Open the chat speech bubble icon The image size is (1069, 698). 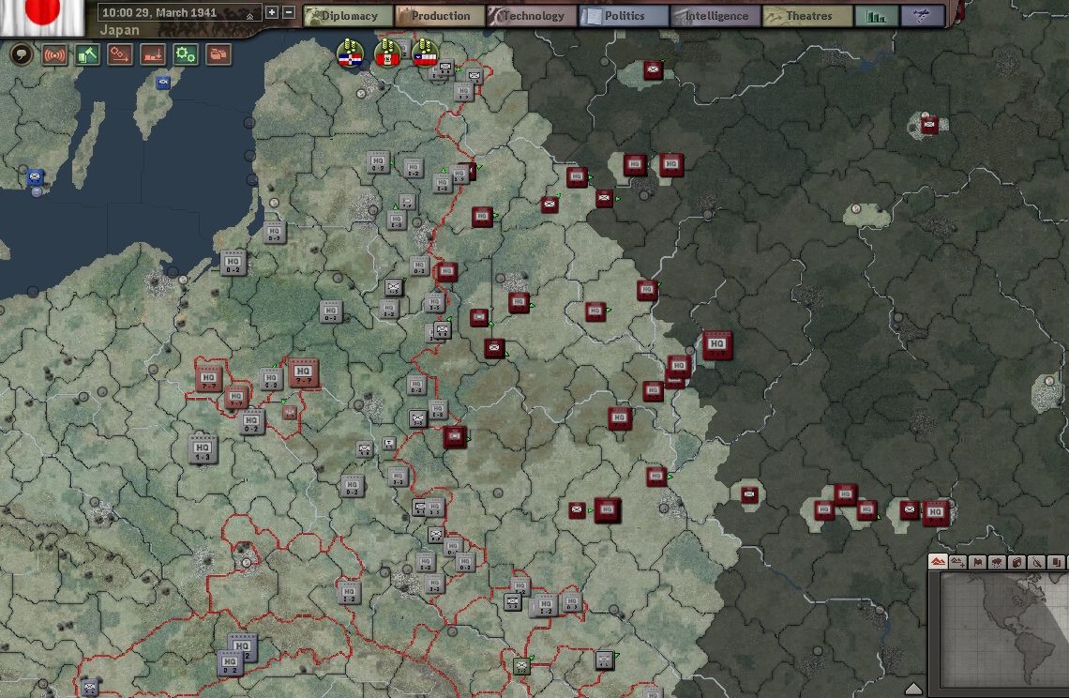tap(22, 55)
